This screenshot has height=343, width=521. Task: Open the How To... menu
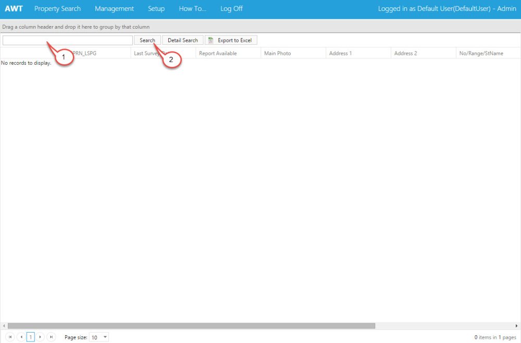192,9
